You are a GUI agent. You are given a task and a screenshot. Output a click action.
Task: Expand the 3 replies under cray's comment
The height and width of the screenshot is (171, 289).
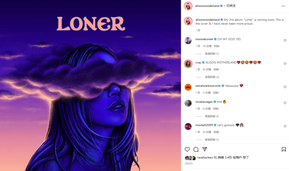click(212, 77)
